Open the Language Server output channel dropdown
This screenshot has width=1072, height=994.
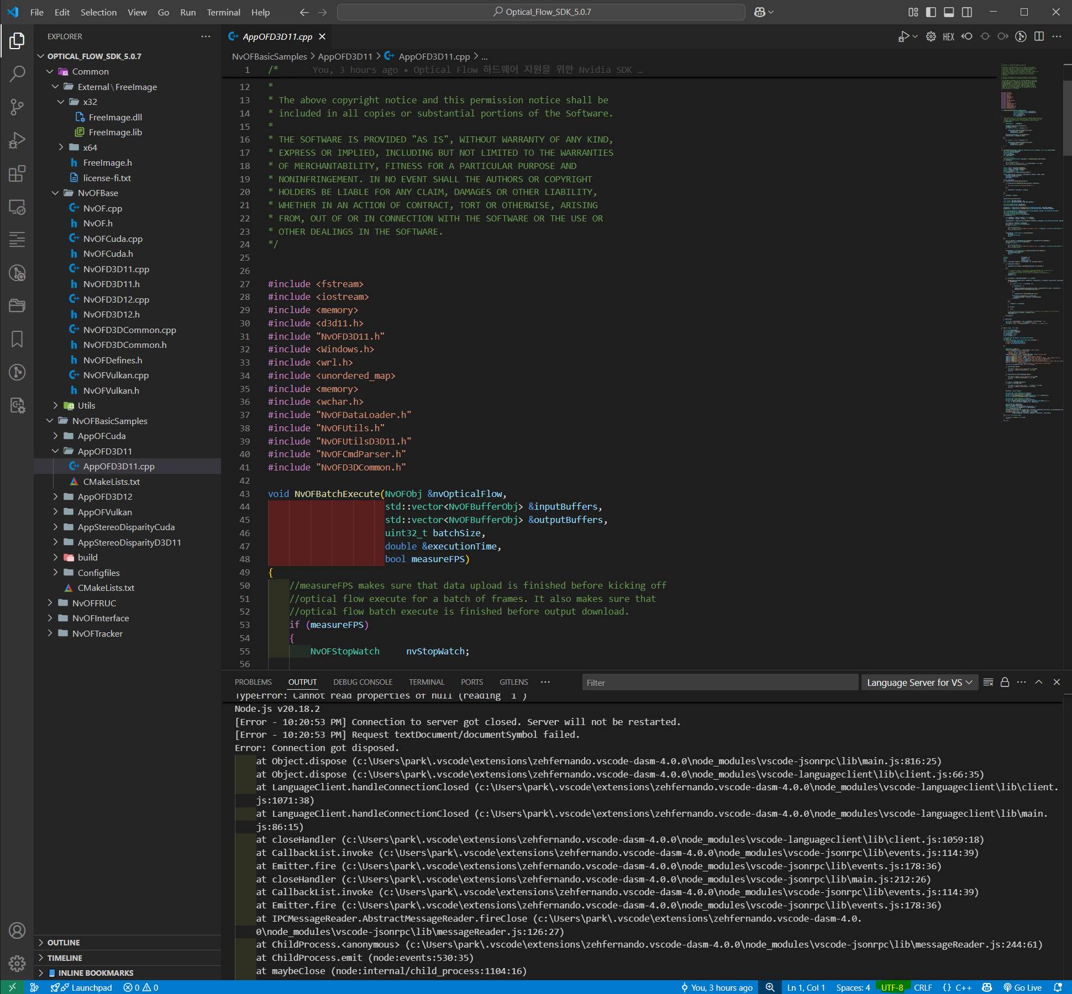pyautogui.click(x=919, y=683)
